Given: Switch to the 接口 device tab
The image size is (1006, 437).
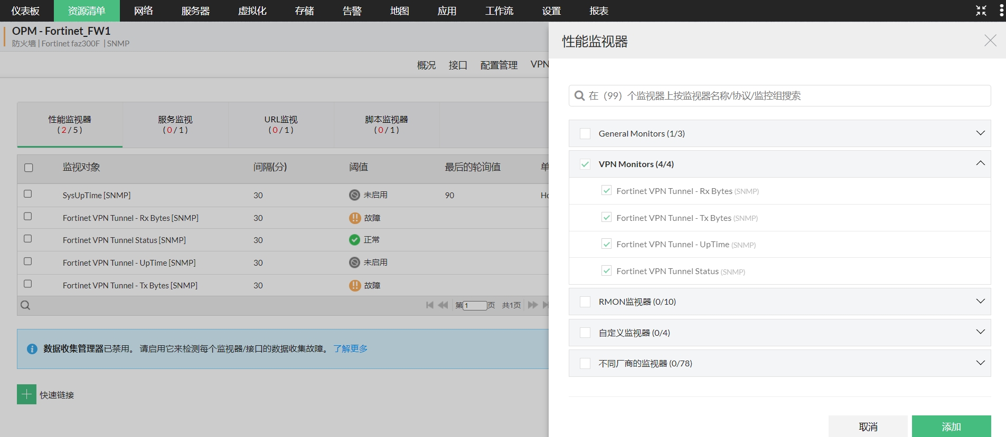Looking at the screenshot, I should click(458, 65).
